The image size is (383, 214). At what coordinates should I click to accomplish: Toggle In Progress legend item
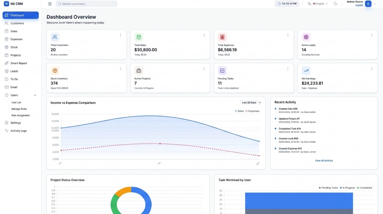pos(348,188)
